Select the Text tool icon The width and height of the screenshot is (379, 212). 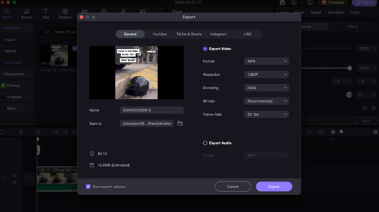46,14
